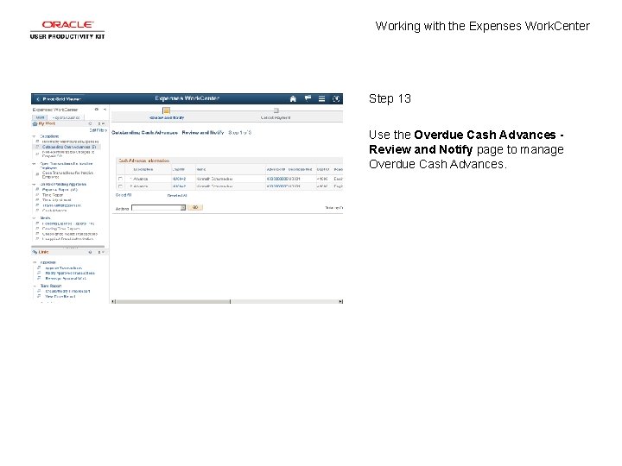This screenshot has width=622, height=466.
Task: Open the Home icon in header
Action: [293, 98]
